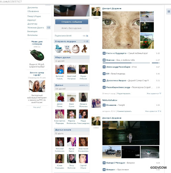This screenshot has width=171, height=173.
Task: Click Nikita Ushakov's post avatar
Action: 96,103
